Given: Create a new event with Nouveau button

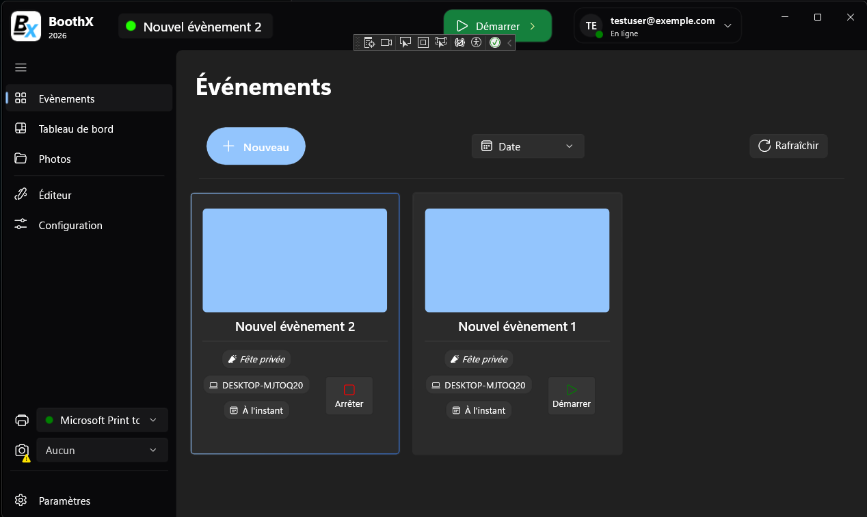Looking at the screenshot, I should tap(256, 146).
